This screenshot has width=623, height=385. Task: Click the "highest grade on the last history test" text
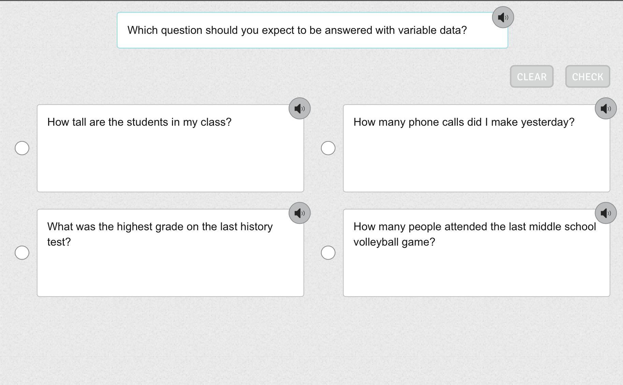(x=160, y=227)
